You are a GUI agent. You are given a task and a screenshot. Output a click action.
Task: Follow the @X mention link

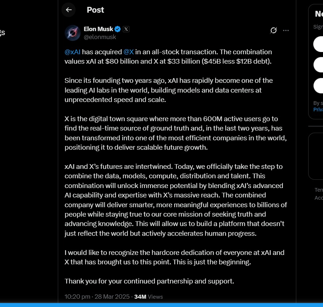point(129,52)
